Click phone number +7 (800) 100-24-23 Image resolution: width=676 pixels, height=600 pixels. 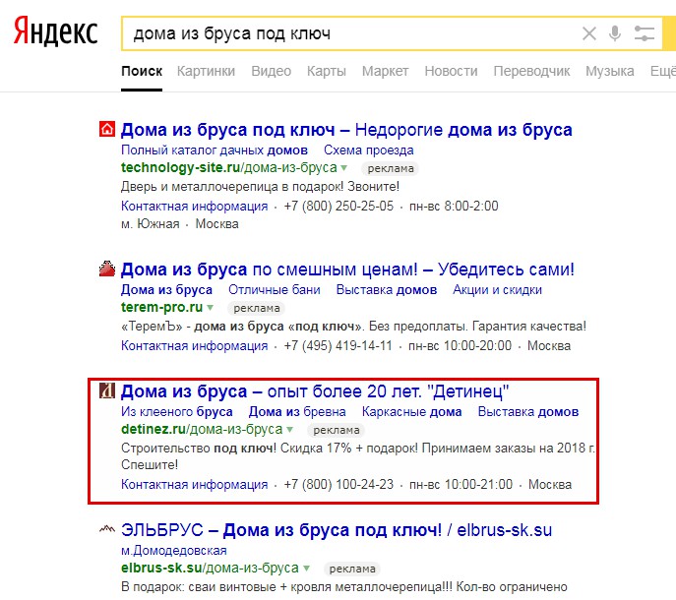(x=338, y=485)
